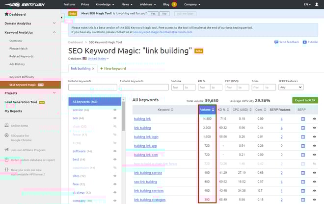Open SERP snapshot for link building strategies
This screenshot has height=204, width=324.
(x=303, y=200)
